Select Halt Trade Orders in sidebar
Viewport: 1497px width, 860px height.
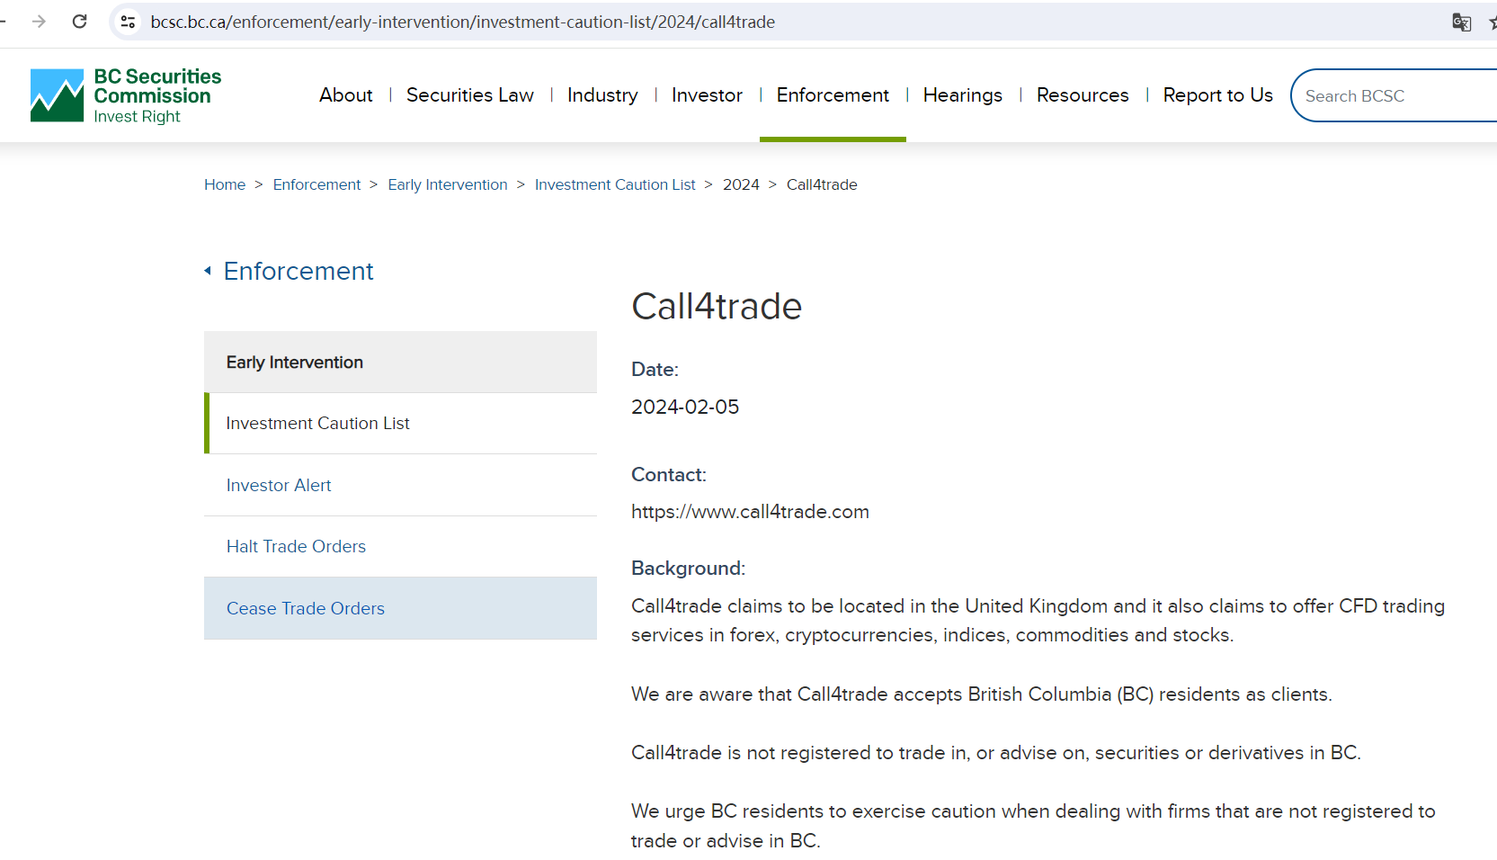click(x=296, y=546)
